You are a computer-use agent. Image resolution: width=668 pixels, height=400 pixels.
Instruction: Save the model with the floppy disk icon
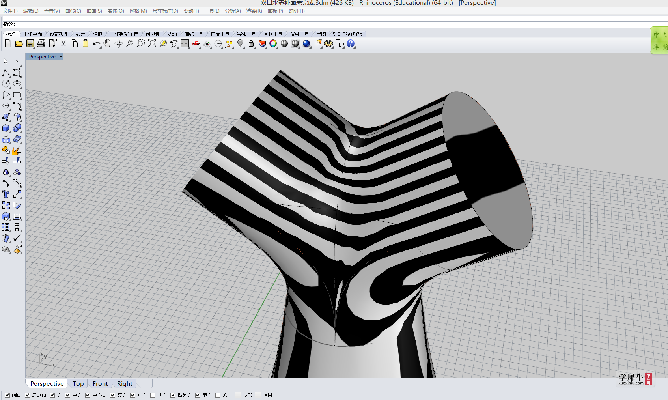(x=30, y=44)
